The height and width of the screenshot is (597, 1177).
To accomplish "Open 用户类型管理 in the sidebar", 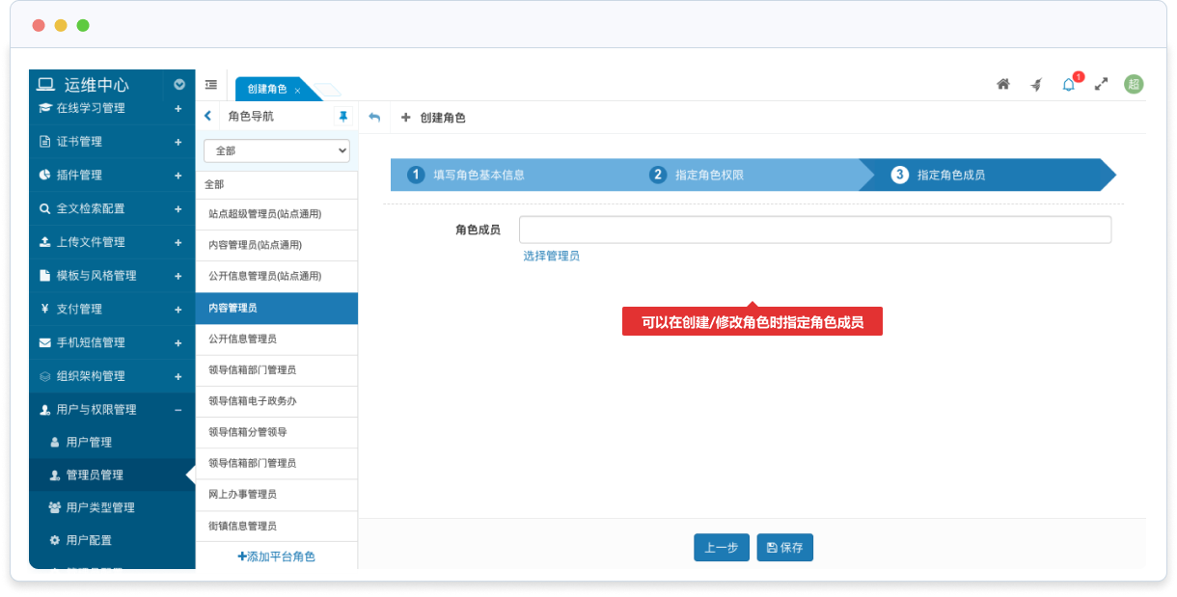I will [99, 507].
